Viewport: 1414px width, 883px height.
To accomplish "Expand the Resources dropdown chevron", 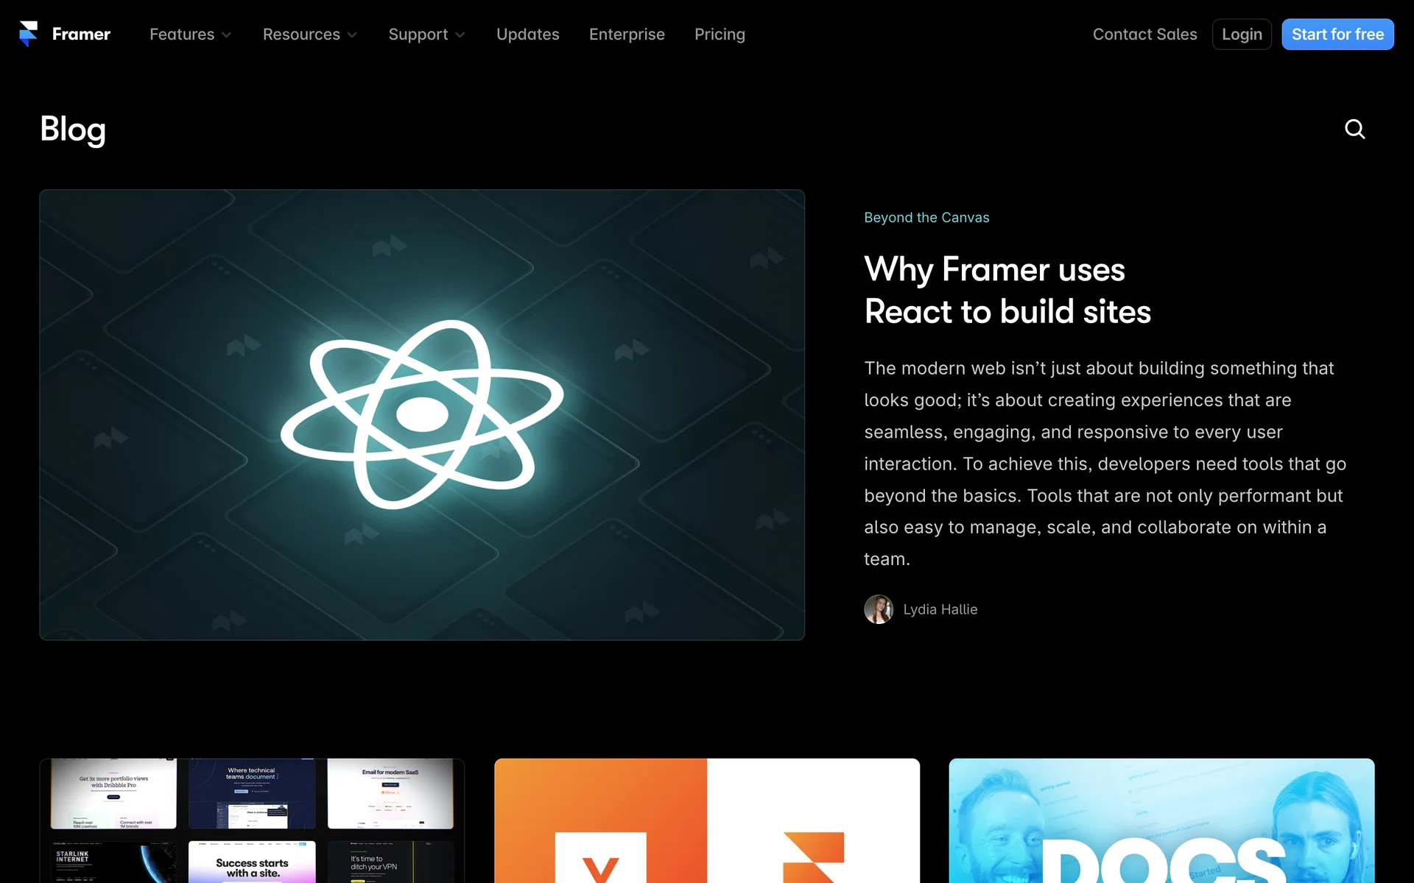I will pos(353,35).
